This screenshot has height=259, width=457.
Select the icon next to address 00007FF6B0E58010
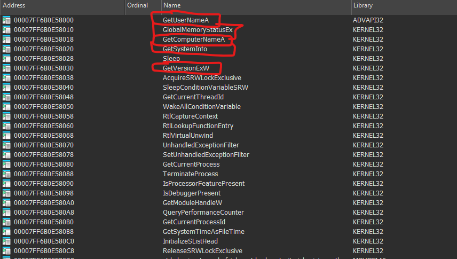click(6, 30)
